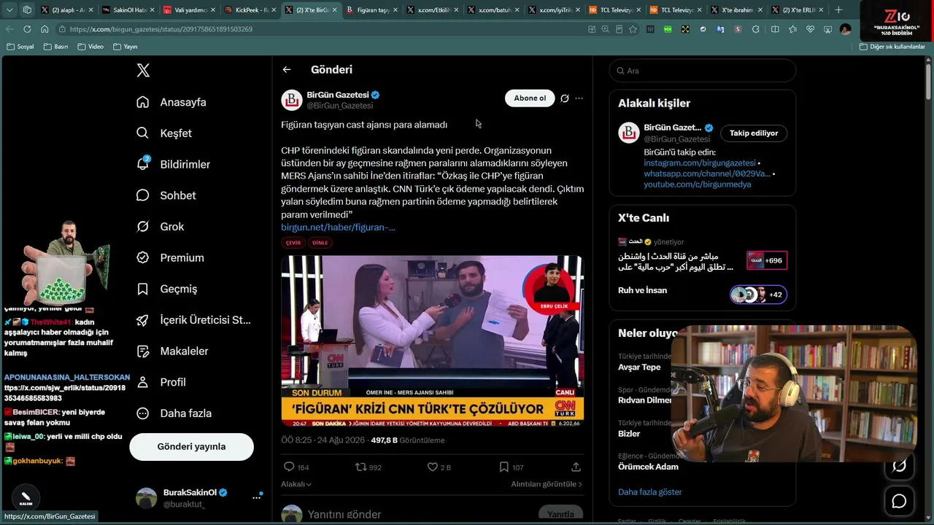Screen dimensions: 934x525
Task: Click the ÇEVİR translate button
Action: [x=293, y=243]
